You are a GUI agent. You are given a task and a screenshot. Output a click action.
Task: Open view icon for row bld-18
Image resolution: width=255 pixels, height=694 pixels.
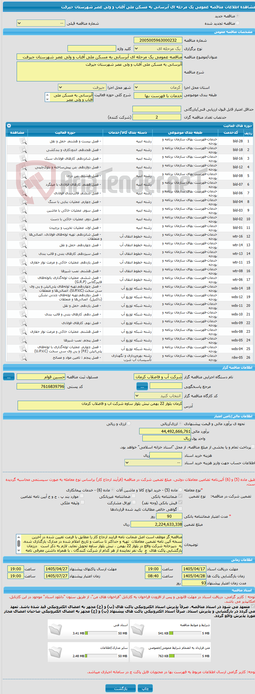pos(23,150)
